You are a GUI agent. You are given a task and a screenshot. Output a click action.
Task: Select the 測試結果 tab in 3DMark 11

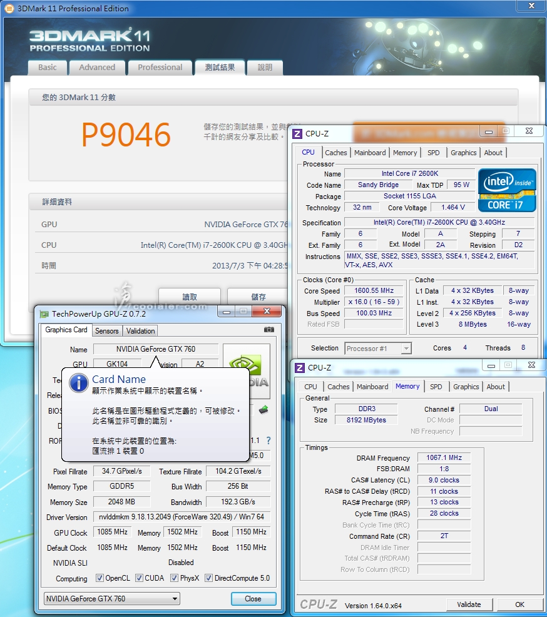click(x=220, y=68)
